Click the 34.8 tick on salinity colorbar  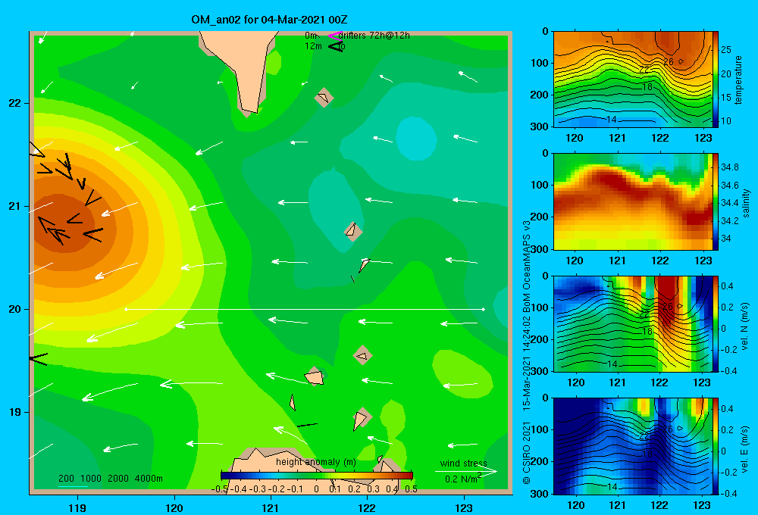pos(729,167)
